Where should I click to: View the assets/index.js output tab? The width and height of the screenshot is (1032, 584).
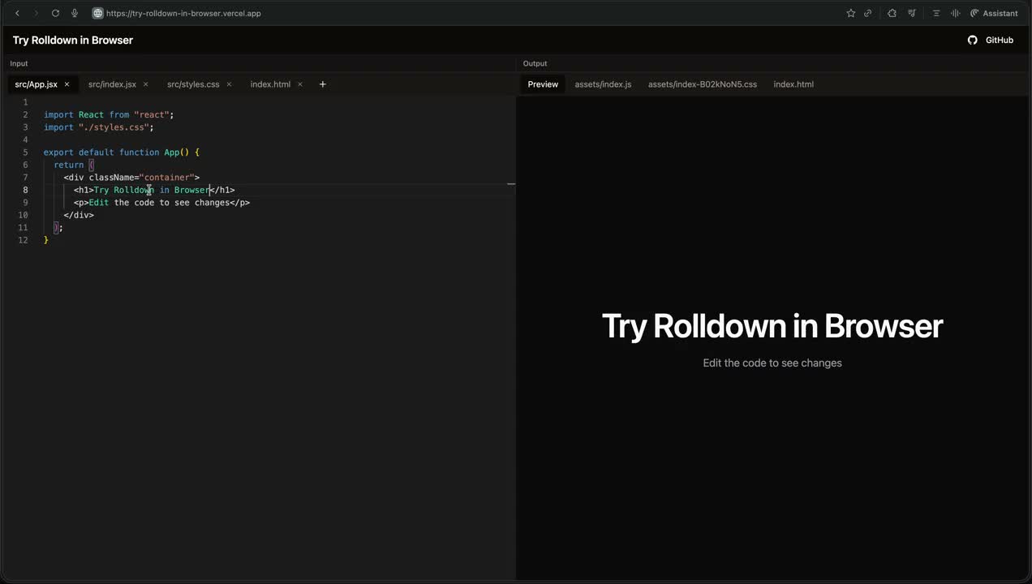coord(603,84)
